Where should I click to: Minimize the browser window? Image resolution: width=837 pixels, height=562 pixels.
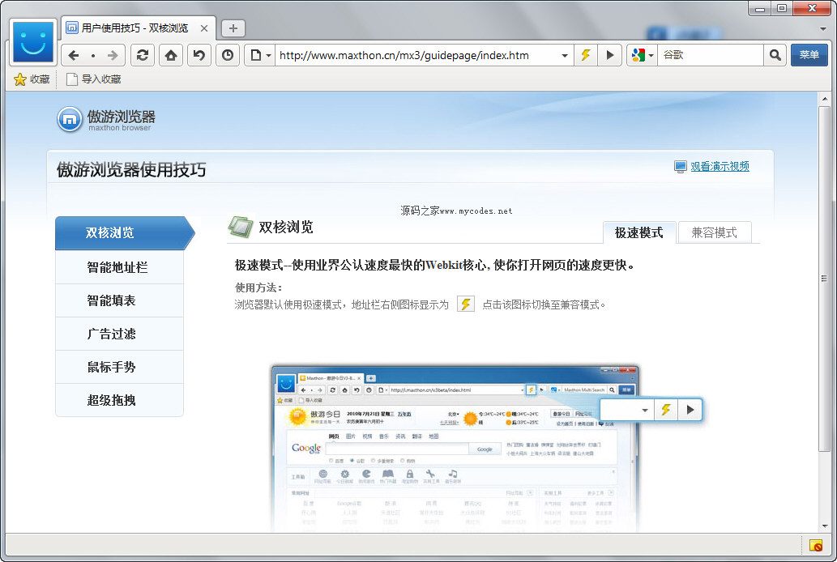click(759, 9)
